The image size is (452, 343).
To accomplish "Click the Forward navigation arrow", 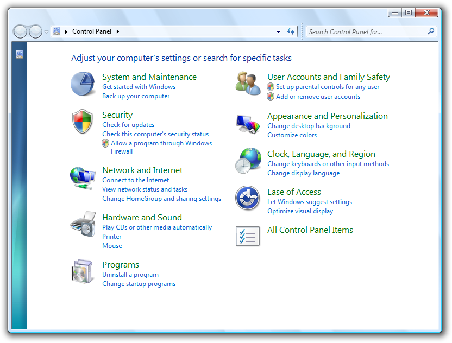I will (x=35, y=31).
